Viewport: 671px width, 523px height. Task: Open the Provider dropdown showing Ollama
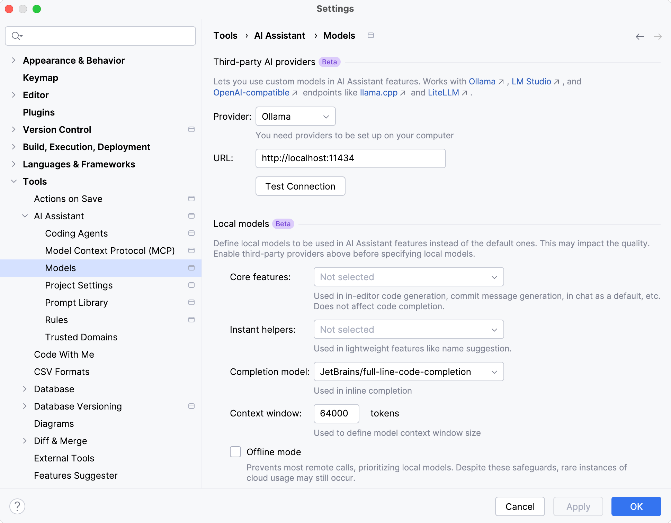[x=295, y=117]
